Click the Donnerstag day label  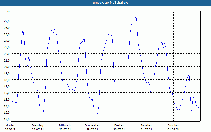coord(92,126)
